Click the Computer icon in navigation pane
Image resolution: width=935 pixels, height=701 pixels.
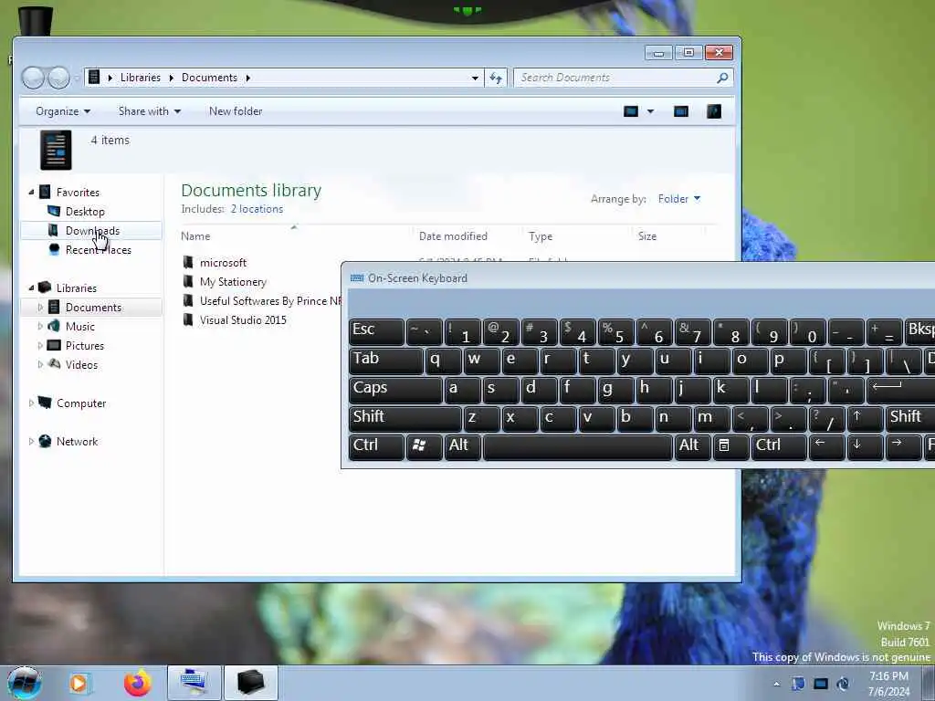(x=45, y=403)
